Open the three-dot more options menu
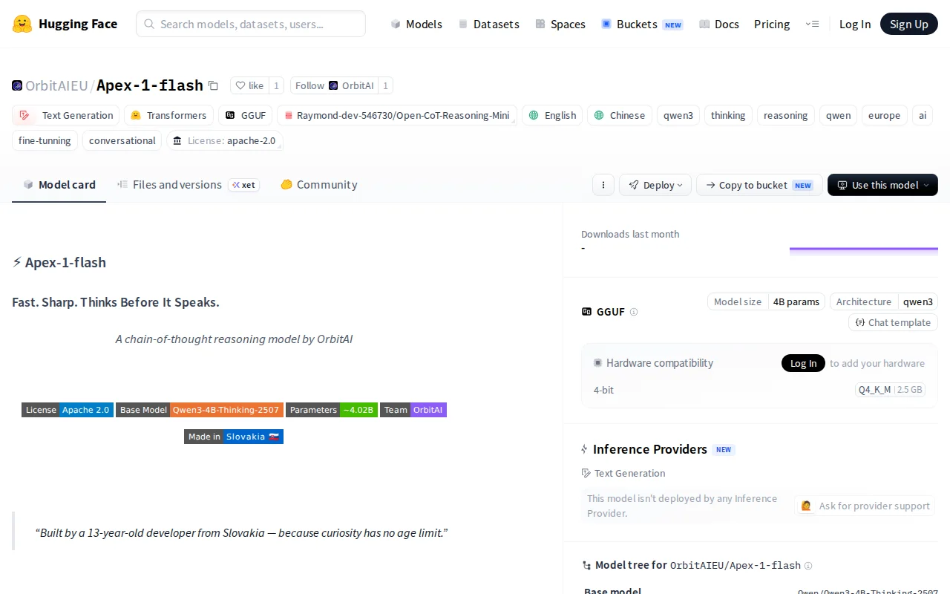950x594 pixels. tap(603, 185)
